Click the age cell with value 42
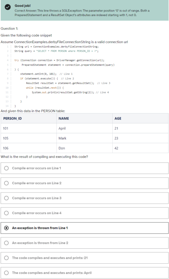 140,148
